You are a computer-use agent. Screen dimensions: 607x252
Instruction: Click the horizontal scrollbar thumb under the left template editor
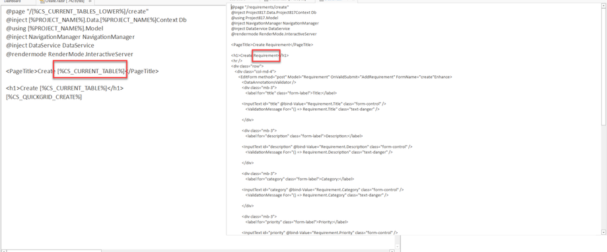coord(54,251)
